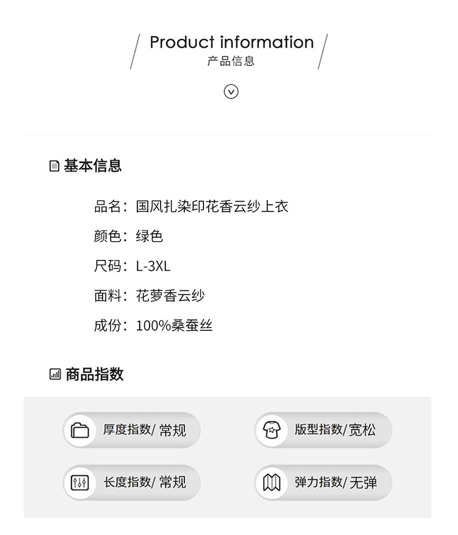Viewport: 458px width, 535px height.
Task: Click the fabric value 花萝香云纱
Action: (x=170, y=296)
